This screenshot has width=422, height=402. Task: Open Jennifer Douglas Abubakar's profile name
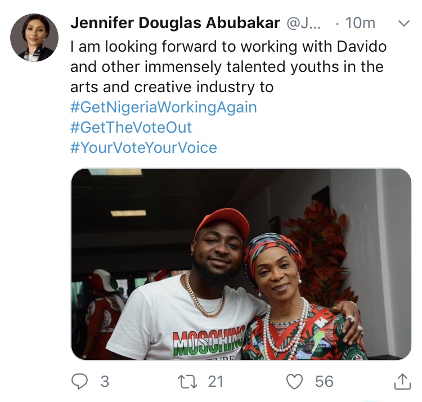(x=176, y=24)
